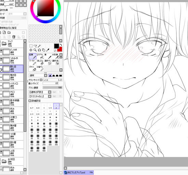Pick brush size preset 5
188x175 pixels.
[32, 118]
